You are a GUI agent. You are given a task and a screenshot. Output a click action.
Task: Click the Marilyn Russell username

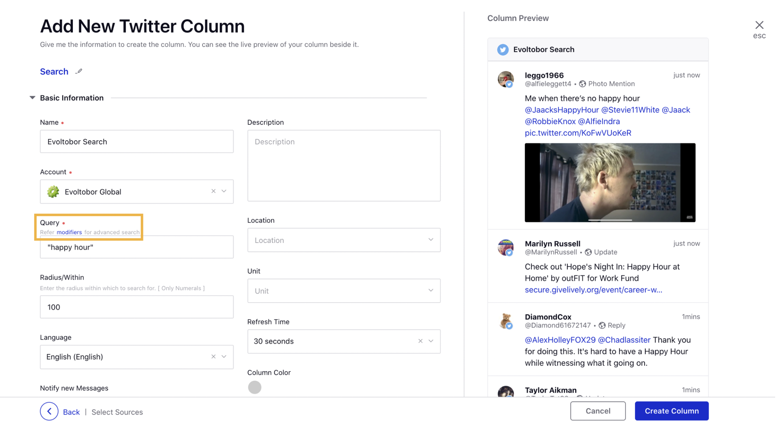tap(553, 244)
